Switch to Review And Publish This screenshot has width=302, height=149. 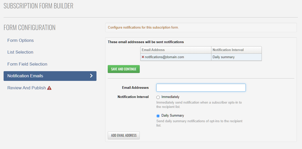coord(26,88)
